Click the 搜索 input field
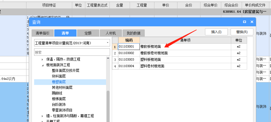271x122 pixels. pos(72,52)
